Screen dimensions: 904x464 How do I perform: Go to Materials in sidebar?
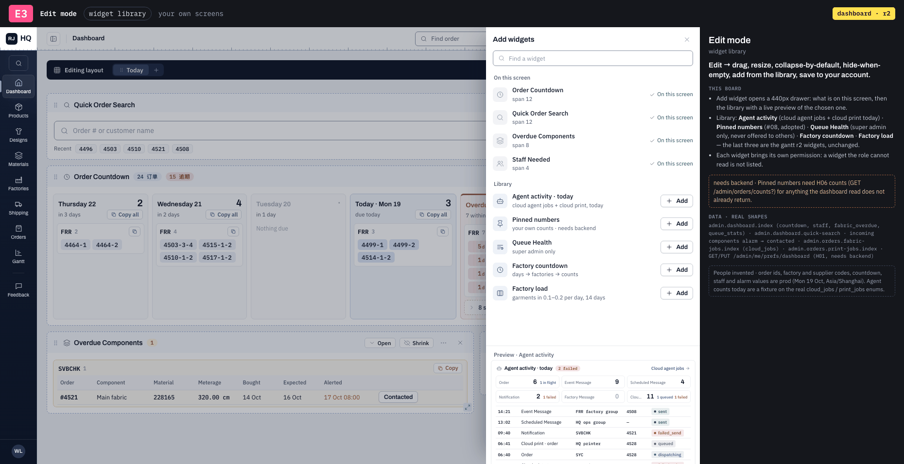point(18,159)
